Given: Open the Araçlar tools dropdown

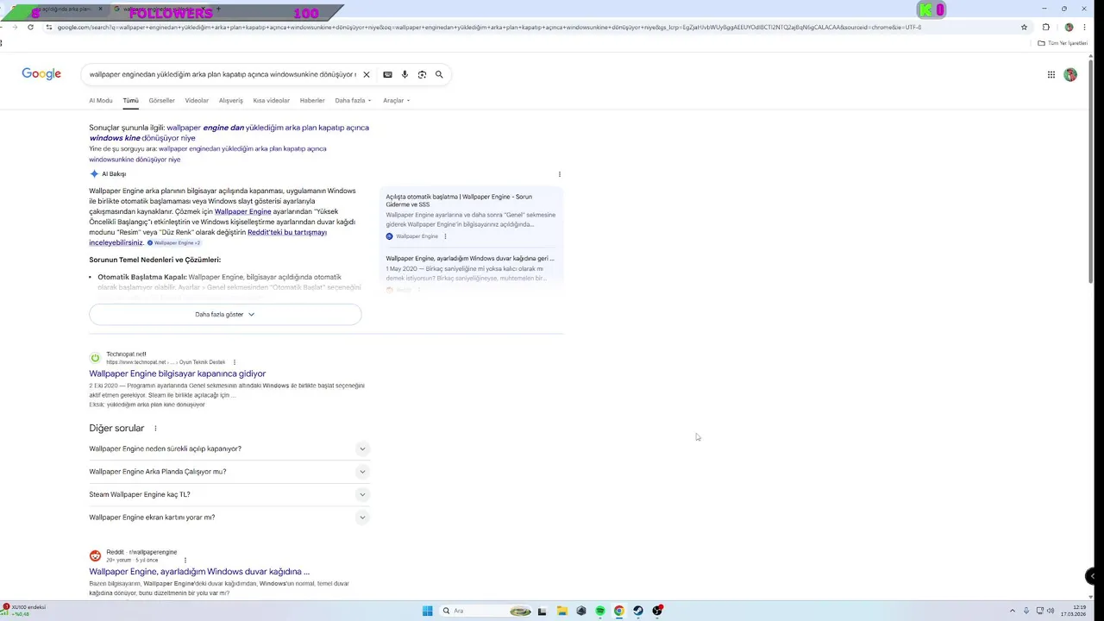Looking at the screenshot, I should [396, 100].
